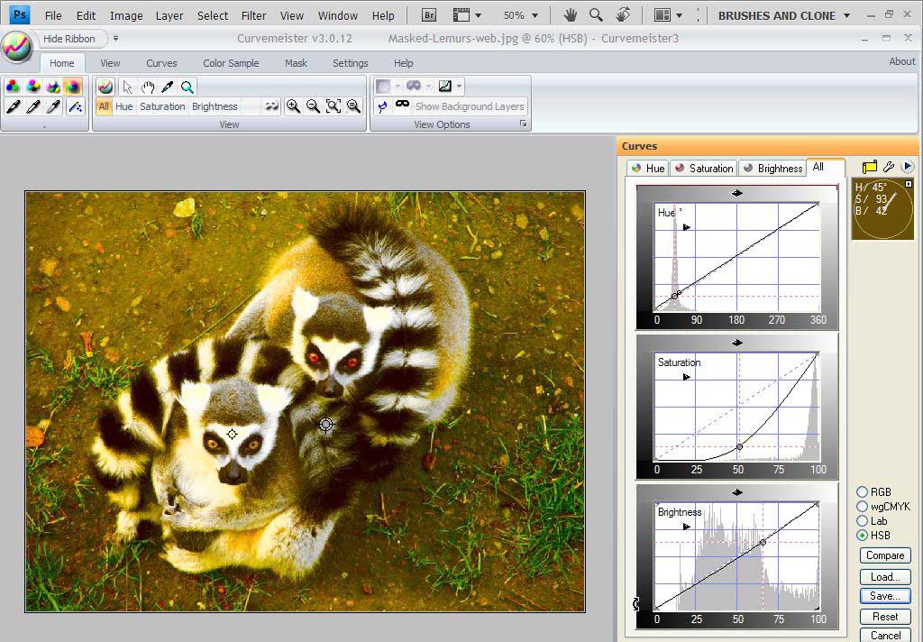Select Photoshop's Hand tool in top bar
This screenshot has height=642, width=923.
[x=570, y=15]
